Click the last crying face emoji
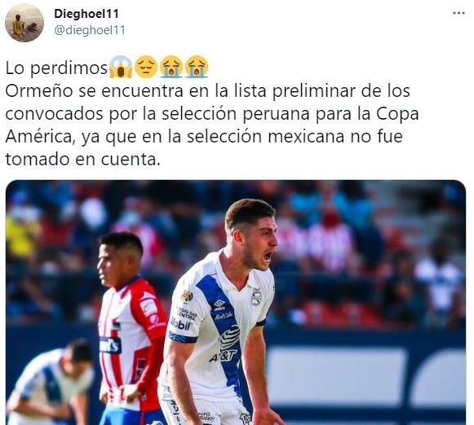 (x=197, y=67)
